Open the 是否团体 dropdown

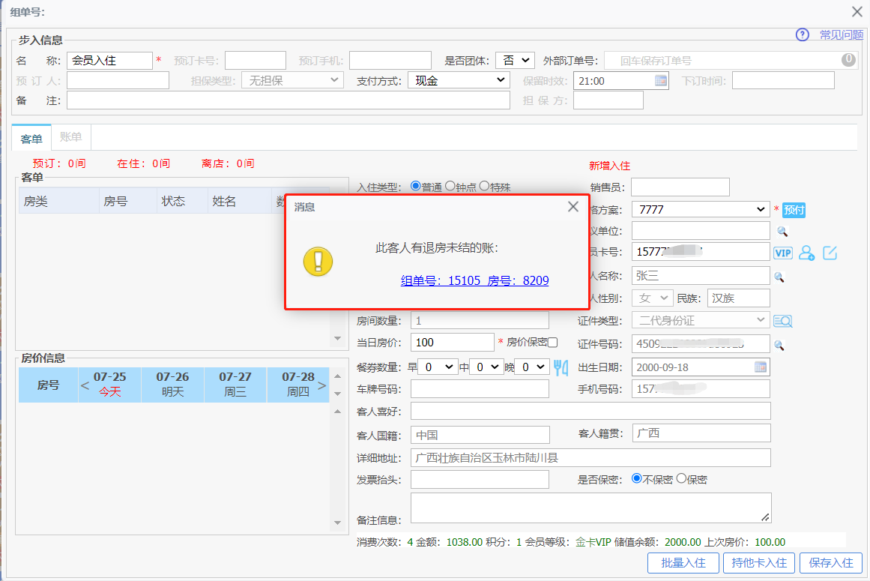tap(515, 60)
